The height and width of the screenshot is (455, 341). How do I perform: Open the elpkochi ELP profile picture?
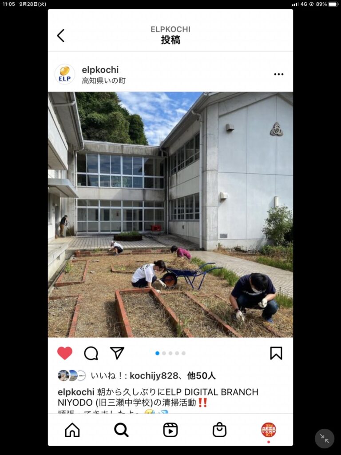[65, 74]
